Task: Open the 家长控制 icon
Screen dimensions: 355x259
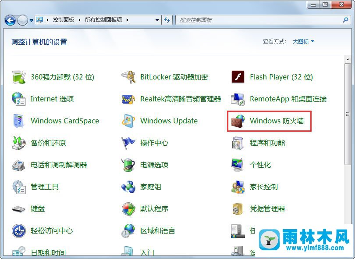Action: (x=238, y=187)
